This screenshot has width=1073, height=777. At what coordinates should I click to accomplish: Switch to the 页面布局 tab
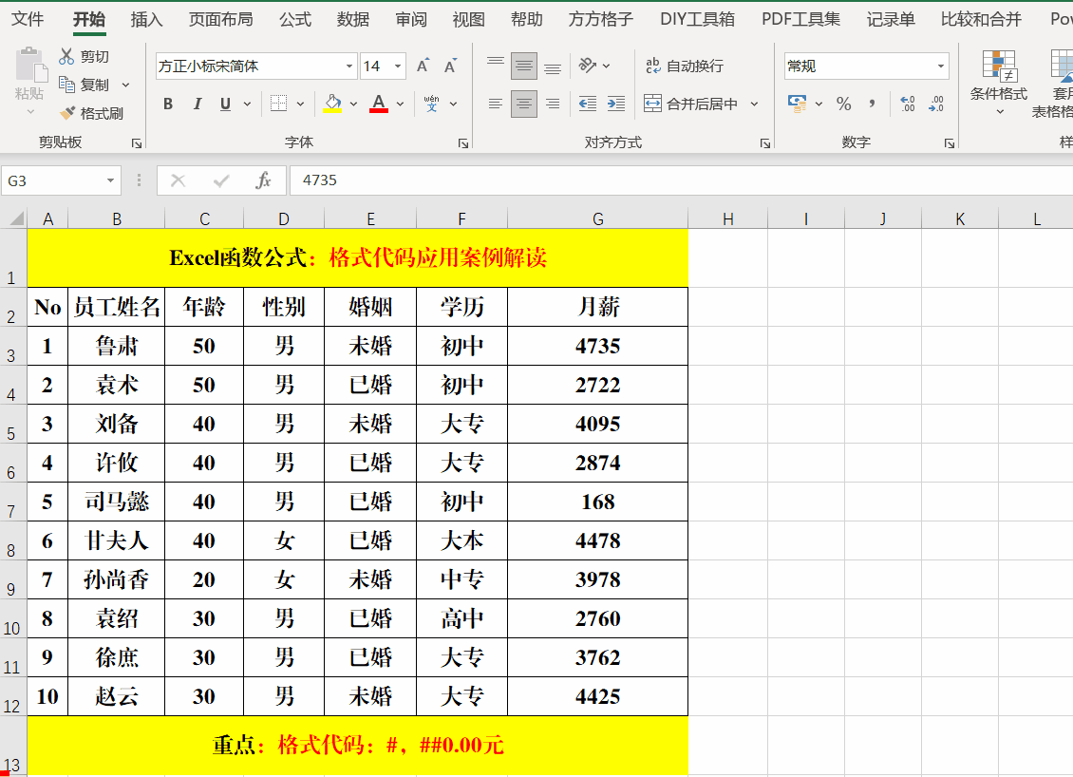click(220, 18)
